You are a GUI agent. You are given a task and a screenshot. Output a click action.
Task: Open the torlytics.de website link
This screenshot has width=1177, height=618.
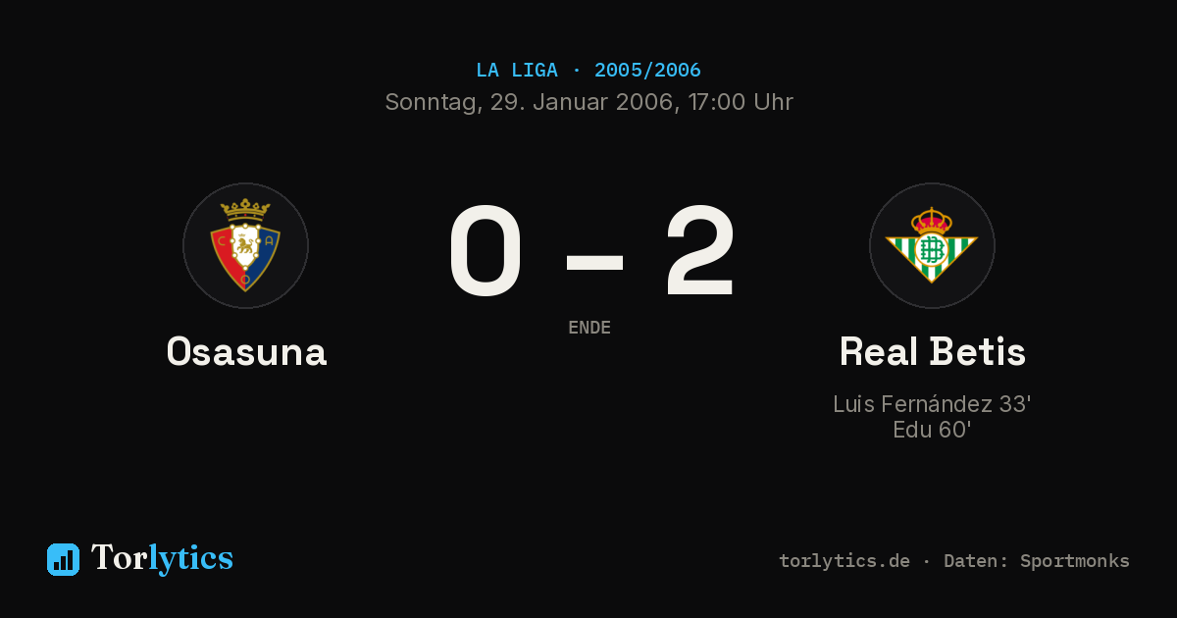pos(844,561)
